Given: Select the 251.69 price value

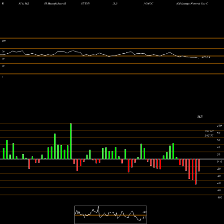Looking at the screenshot, I should pos(209,131).
